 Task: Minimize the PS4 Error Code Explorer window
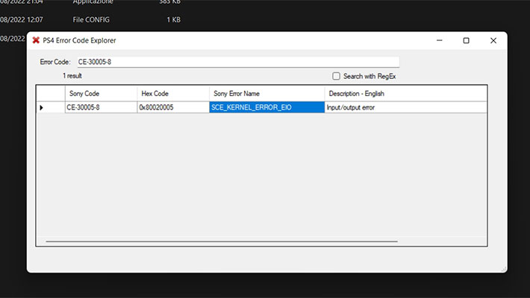[440, 40]
